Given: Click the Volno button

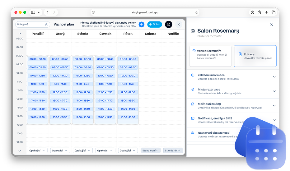Looking at the screenshot, I should coord(155,25).
